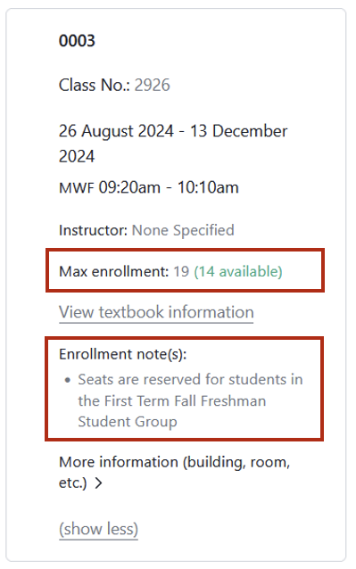Open the View textbook information link
The image size is (356, 569).
click(156, 312)
